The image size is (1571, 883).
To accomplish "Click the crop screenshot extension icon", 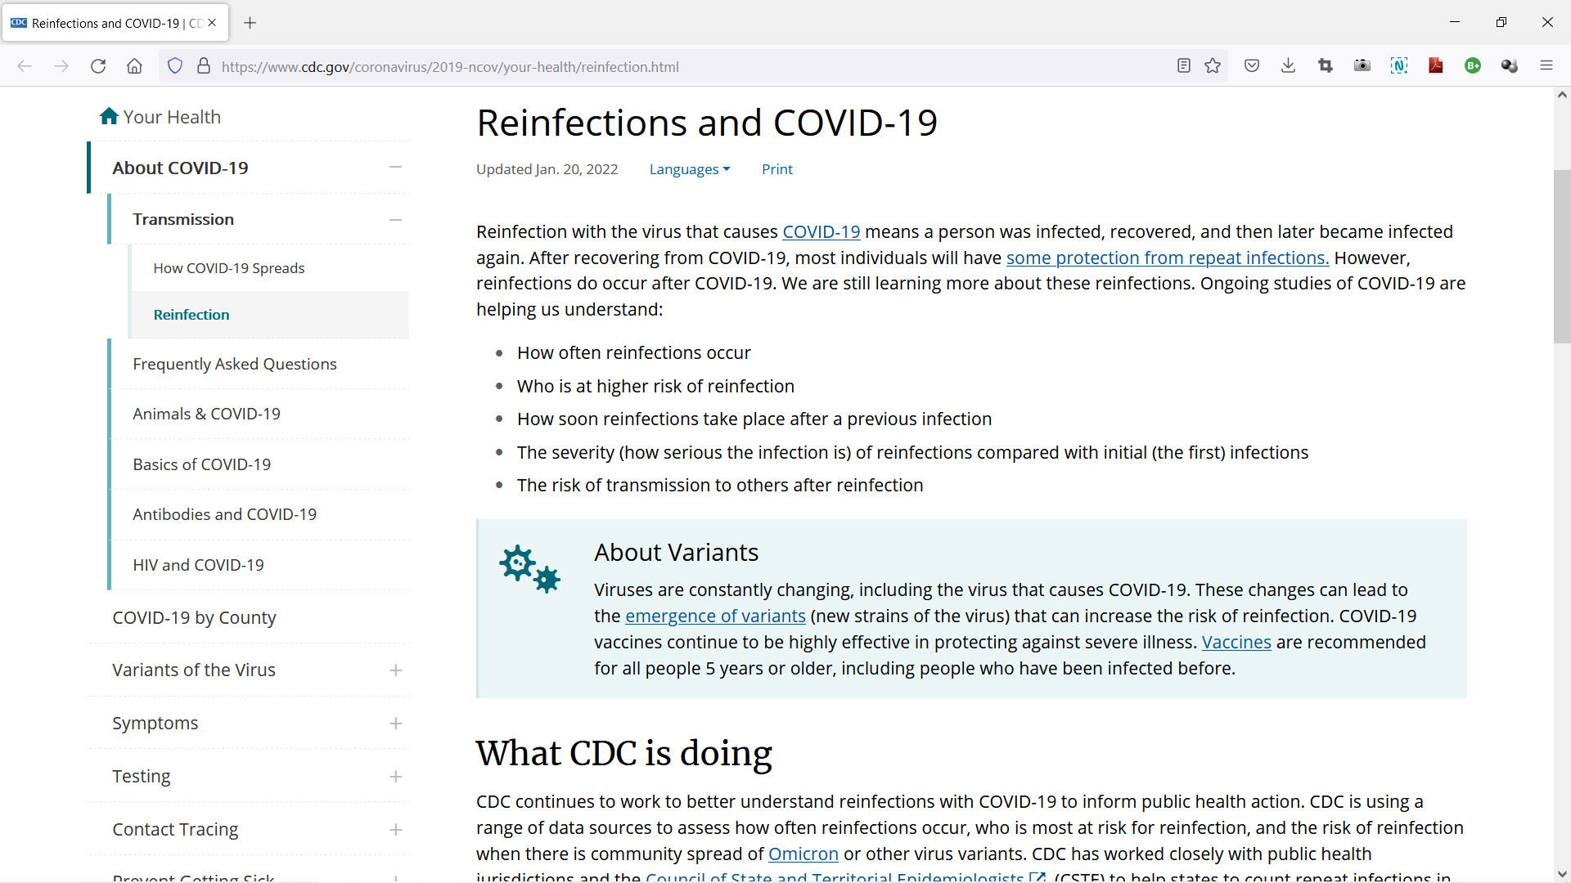I will (x=1326, y=66).
